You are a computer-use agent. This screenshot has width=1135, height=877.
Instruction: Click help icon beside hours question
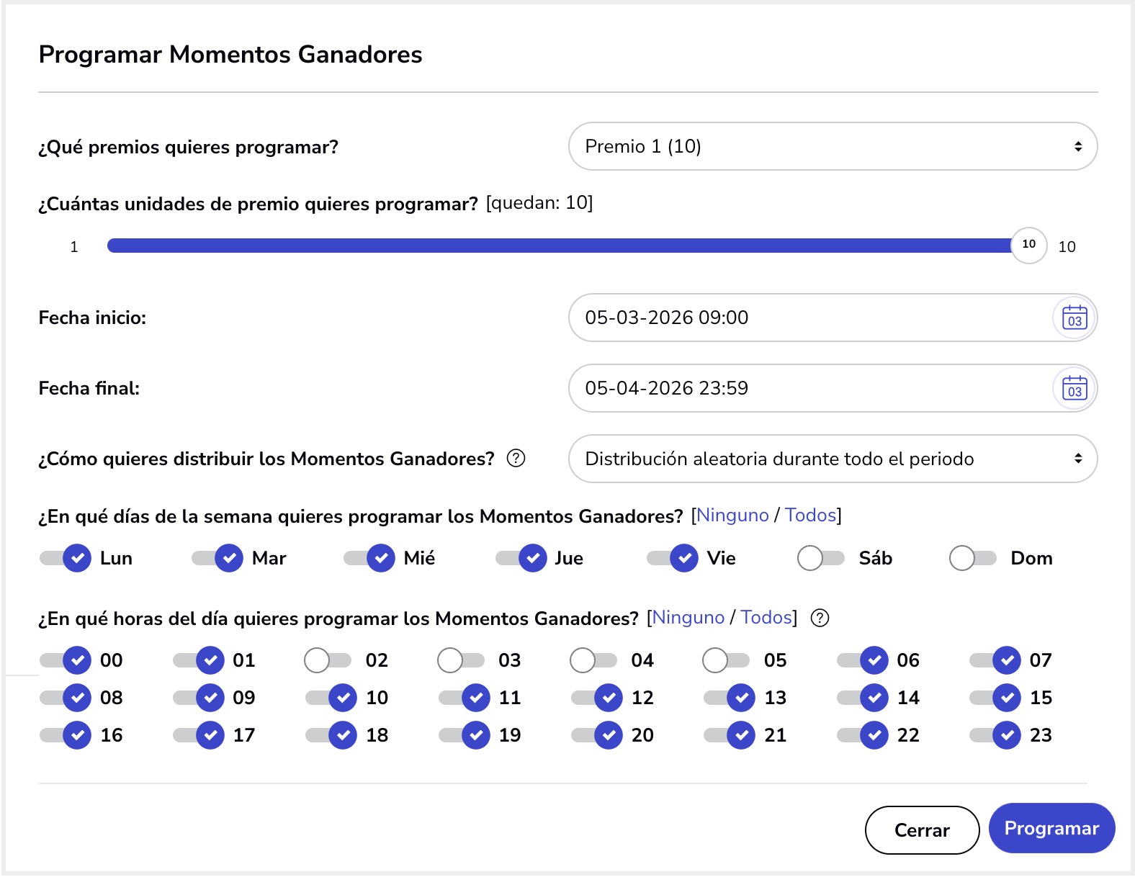[820, 618]
